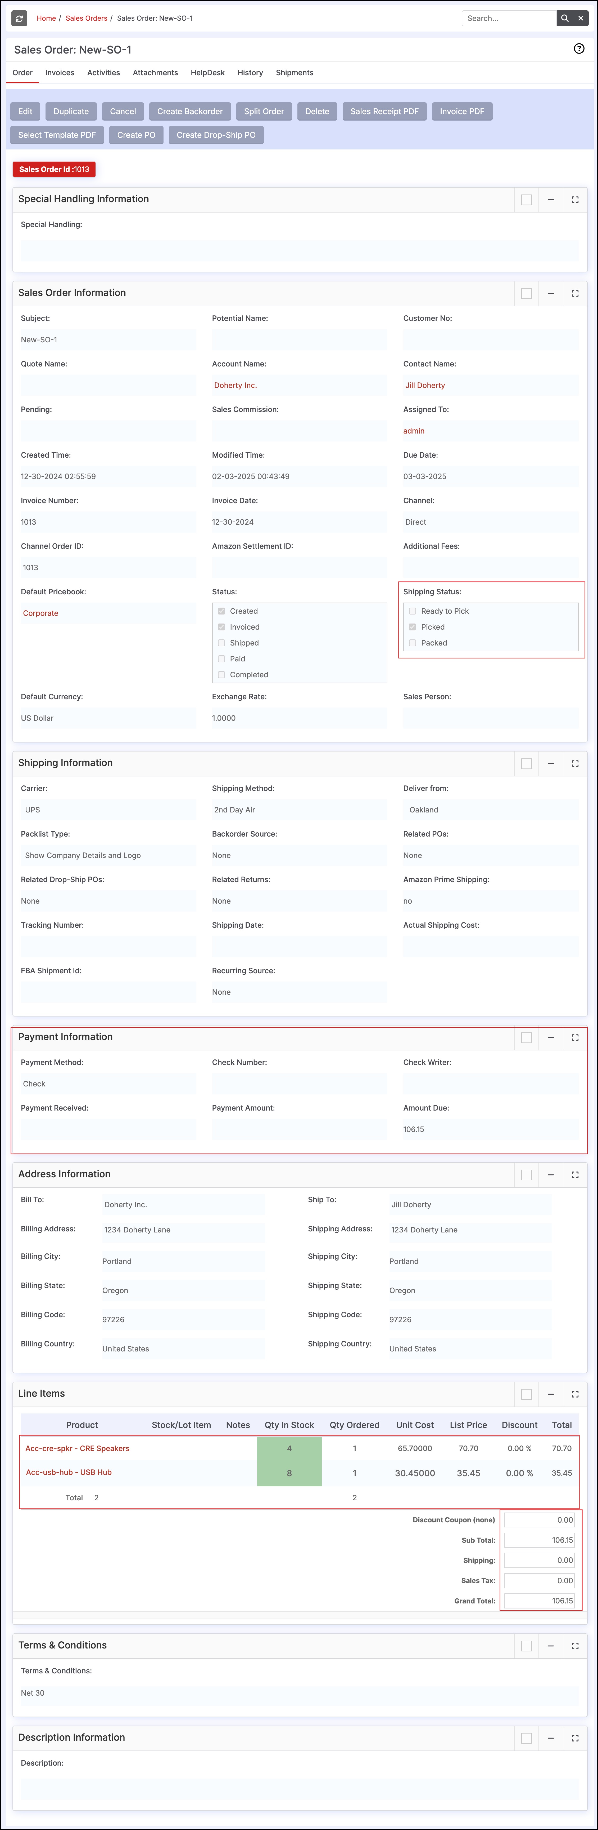Image resolution: width=598 pixels, height=1830 pixels.
Task: Toggle the Completed status checkbox
Action: [221, 675]
